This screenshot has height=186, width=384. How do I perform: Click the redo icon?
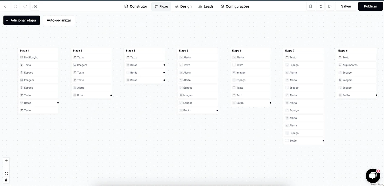click(x=25, y=6)
